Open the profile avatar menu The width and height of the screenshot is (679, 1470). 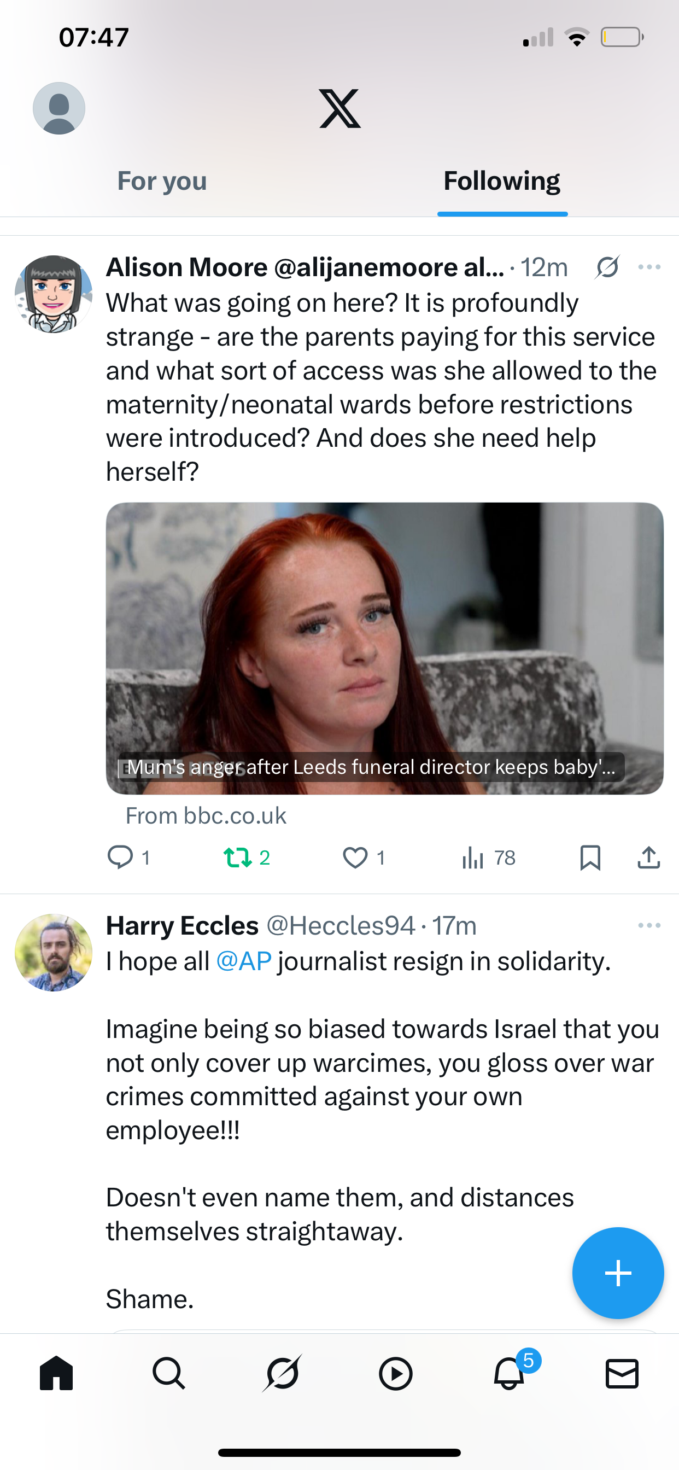(x=59, y=108)
